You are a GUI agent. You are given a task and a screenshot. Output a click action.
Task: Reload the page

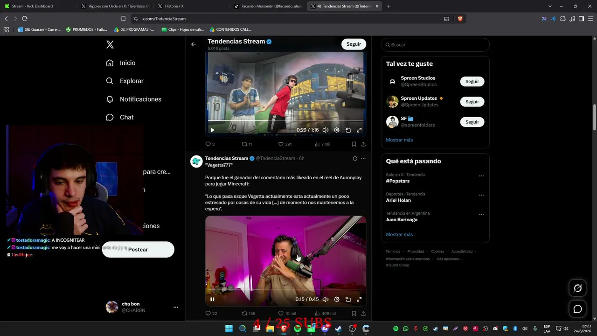pos(25,19)
